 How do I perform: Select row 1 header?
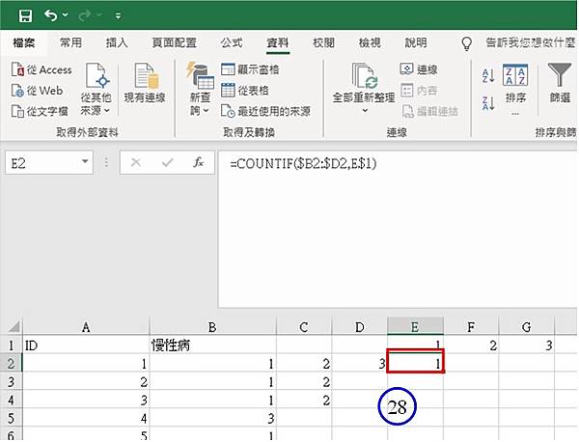click(11, 345)
